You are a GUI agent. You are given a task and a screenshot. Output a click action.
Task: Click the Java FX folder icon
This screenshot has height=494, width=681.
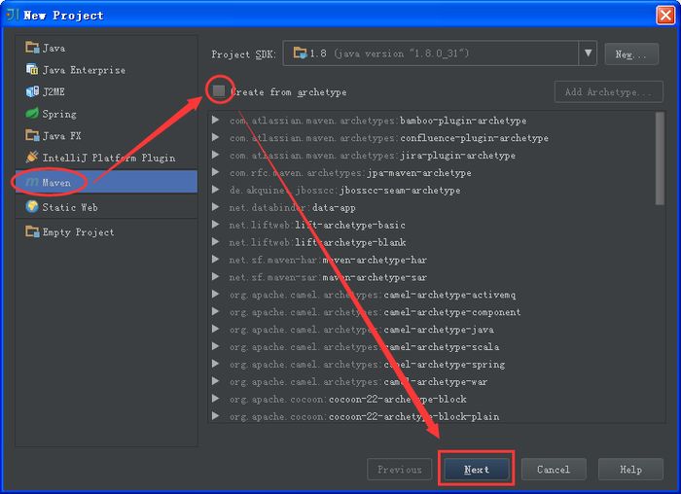pos(32,135)
